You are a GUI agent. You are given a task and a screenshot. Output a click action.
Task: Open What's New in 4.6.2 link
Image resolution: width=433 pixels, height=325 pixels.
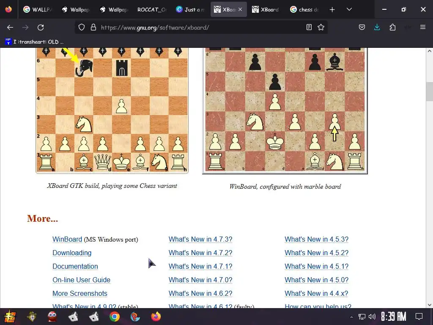200,294
